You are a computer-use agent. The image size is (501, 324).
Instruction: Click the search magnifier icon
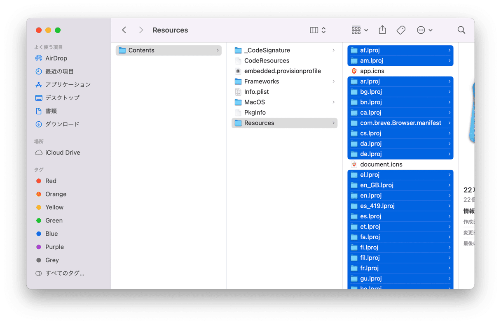[461, 30]
